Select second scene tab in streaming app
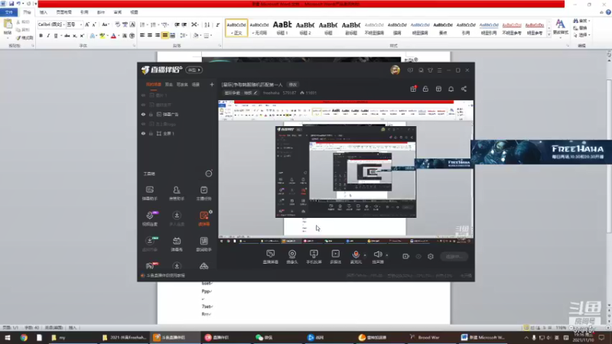The width and height of the screenshot is (612, 344). coord(168,84)
